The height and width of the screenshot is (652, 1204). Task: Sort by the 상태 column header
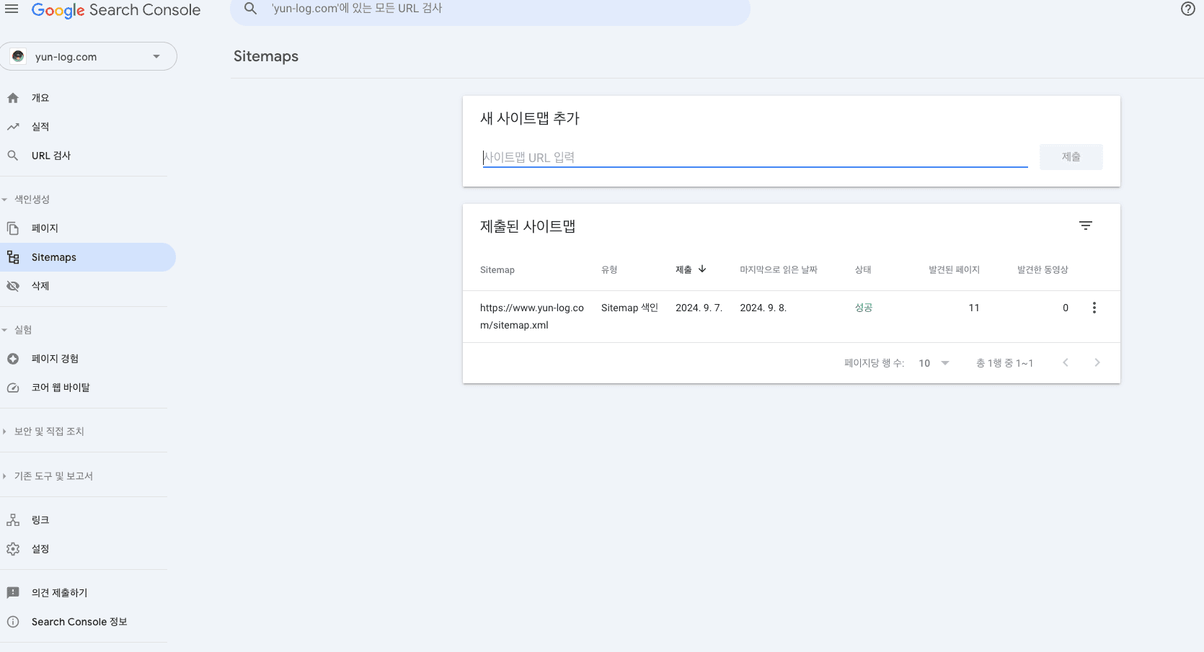point(863,270)
